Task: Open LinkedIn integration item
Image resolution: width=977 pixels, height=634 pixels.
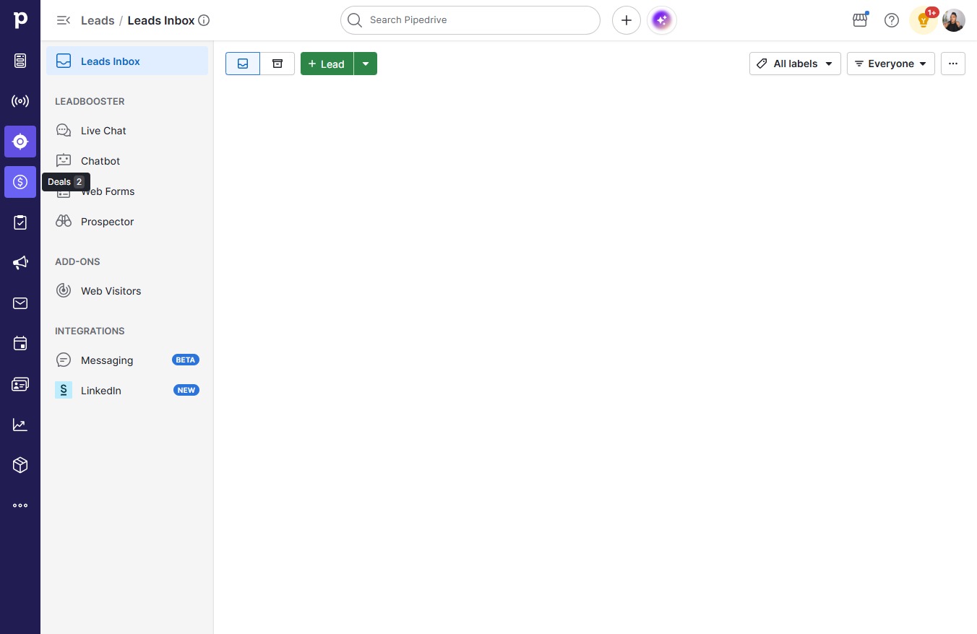Action: (127, 391)
